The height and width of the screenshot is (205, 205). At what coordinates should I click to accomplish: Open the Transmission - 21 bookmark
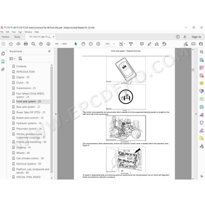26,88
